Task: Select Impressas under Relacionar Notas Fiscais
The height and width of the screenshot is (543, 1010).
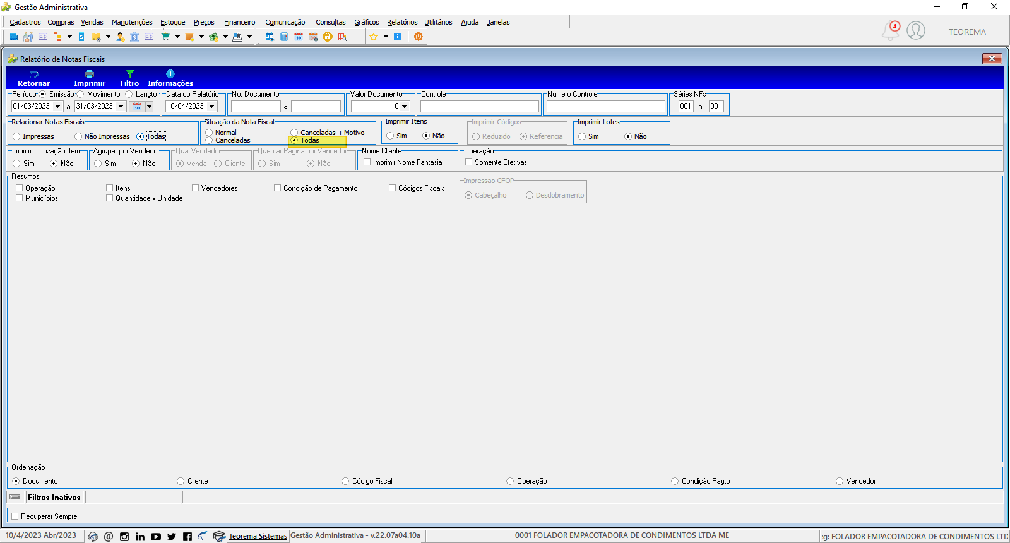Action: pyautogui.click(x=16, y=136)
